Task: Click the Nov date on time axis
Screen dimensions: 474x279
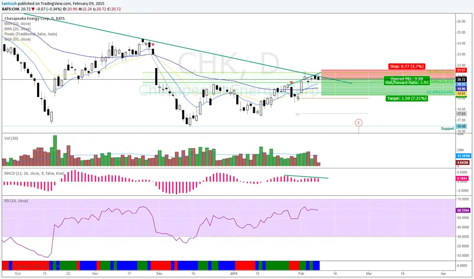Action: coord(95,273)
